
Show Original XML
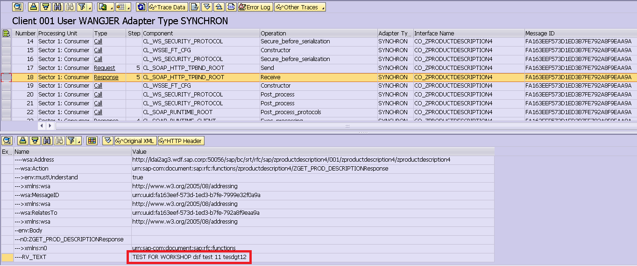click(x=135, y=141)
